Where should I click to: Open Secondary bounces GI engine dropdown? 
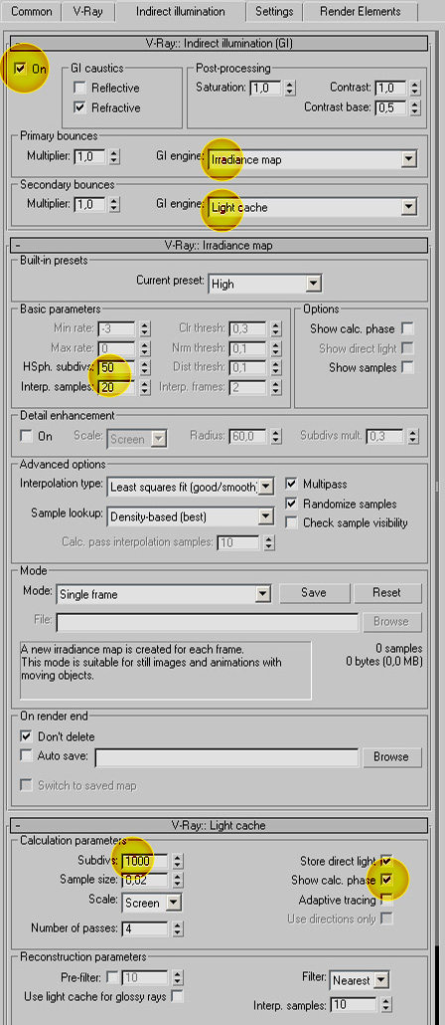pos(409,207)
